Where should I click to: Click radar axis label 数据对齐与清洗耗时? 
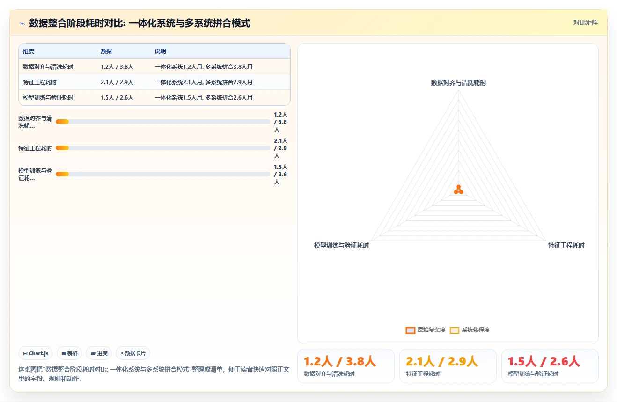(x=458, y=83)
